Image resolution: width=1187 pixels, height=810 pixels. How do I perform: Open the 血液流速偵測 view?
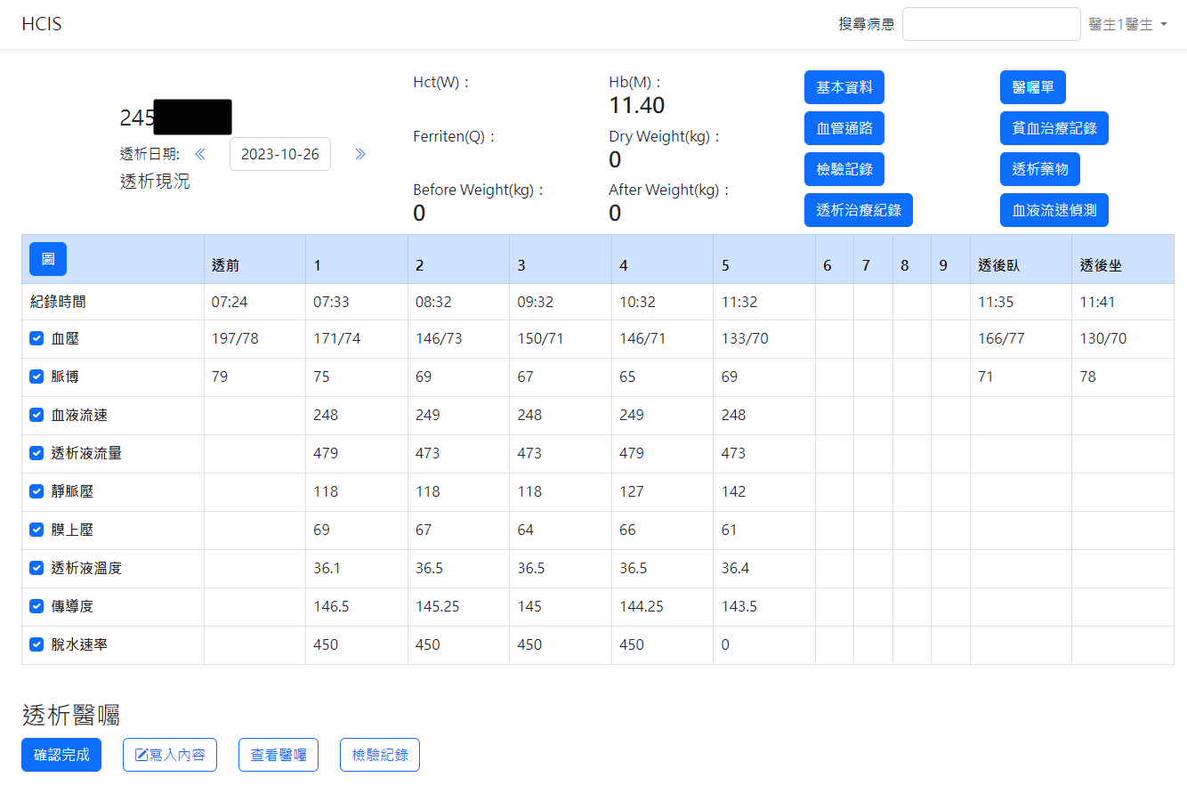click(x=1054, y=210)
